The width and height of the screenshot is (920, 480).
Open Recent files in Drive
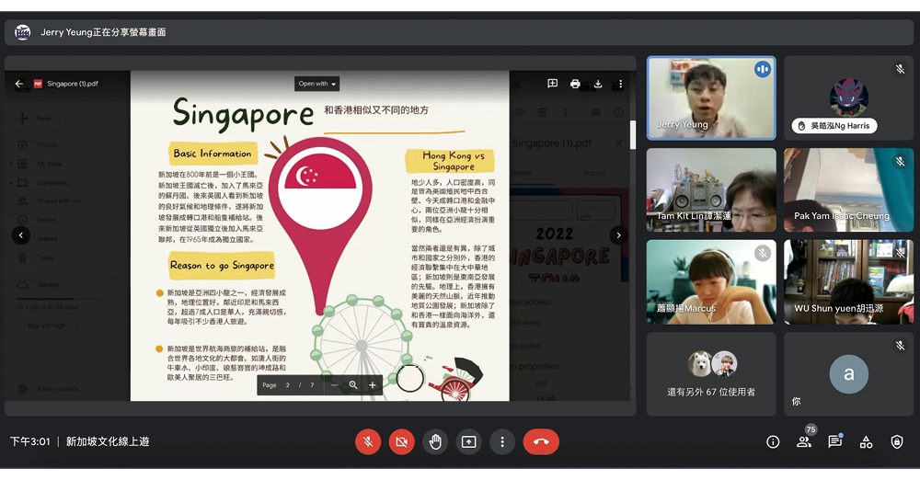point(47,220)
